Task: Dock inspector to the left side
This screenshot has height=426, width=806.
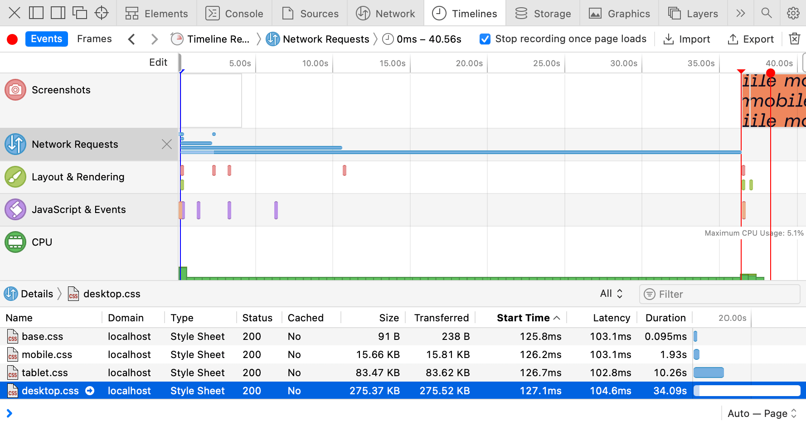Action: point(36,13)
